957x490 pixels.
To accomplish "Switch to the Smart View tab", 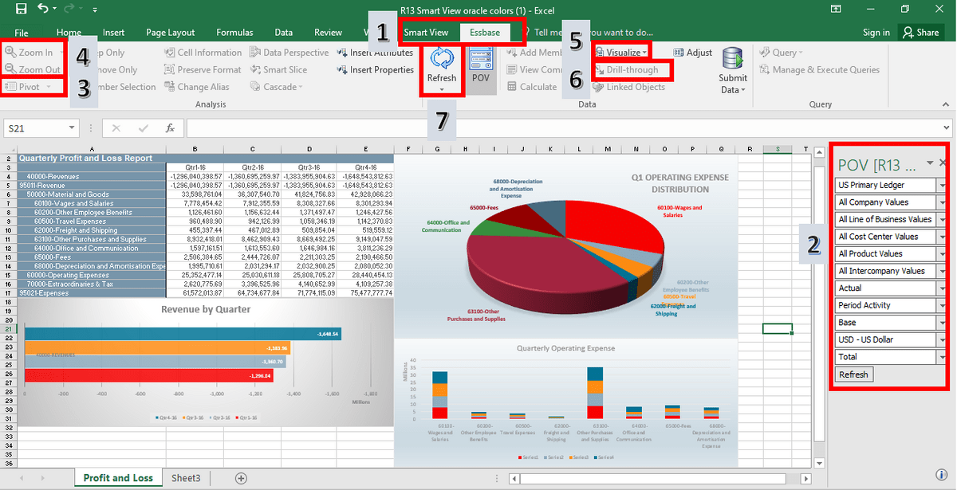I will (x=426, y=33).
